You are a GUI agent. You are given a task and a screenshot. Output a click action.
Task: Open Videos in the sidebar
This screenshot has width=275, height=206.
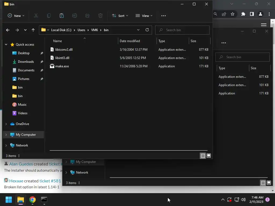tap(23, 113)
